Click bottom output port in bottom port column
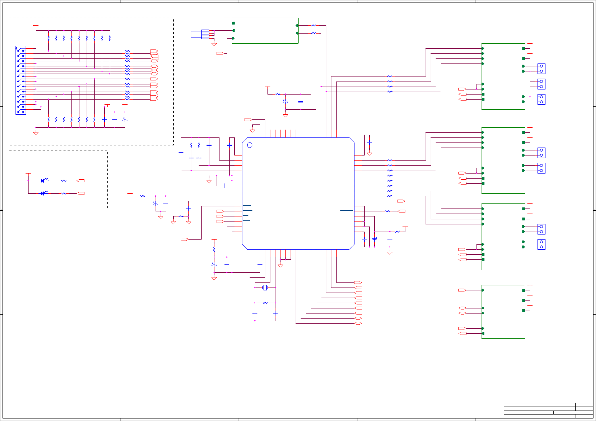Screen dimensions: 596x421 tap(358, 323)
